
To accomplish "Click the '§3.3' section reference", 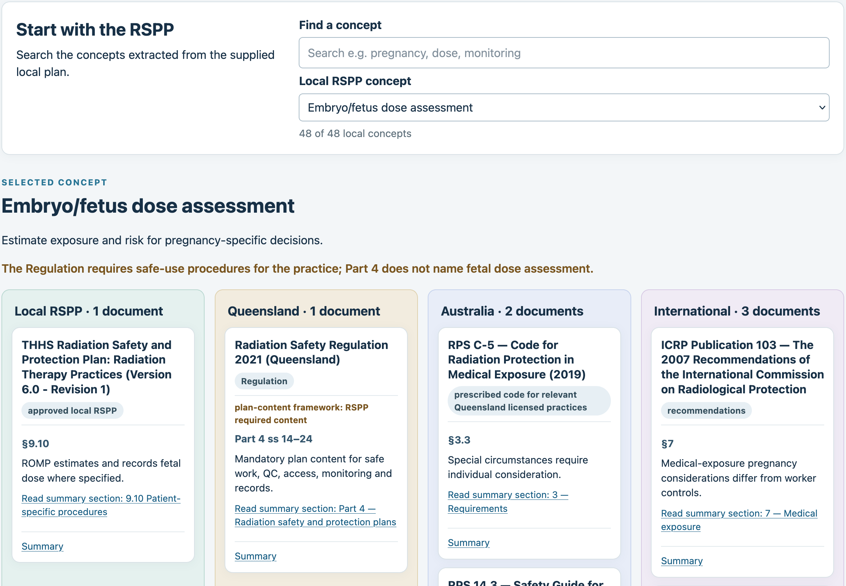I will (x=459, y=440).
